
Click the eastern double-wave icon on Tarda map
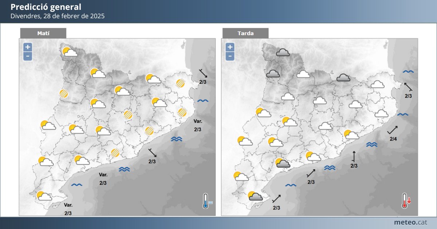(371, 145)
